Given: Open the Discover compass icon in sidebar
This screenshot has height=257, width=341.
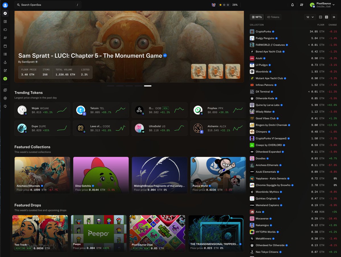Looking at the screenshot, I should coord(5,13).
